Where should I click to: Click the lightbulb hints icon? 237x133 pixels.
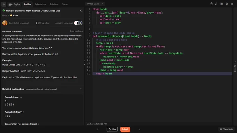[221, 129]
